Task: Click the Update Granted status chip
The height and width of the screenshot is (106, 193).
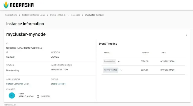Action: [110, 70]
